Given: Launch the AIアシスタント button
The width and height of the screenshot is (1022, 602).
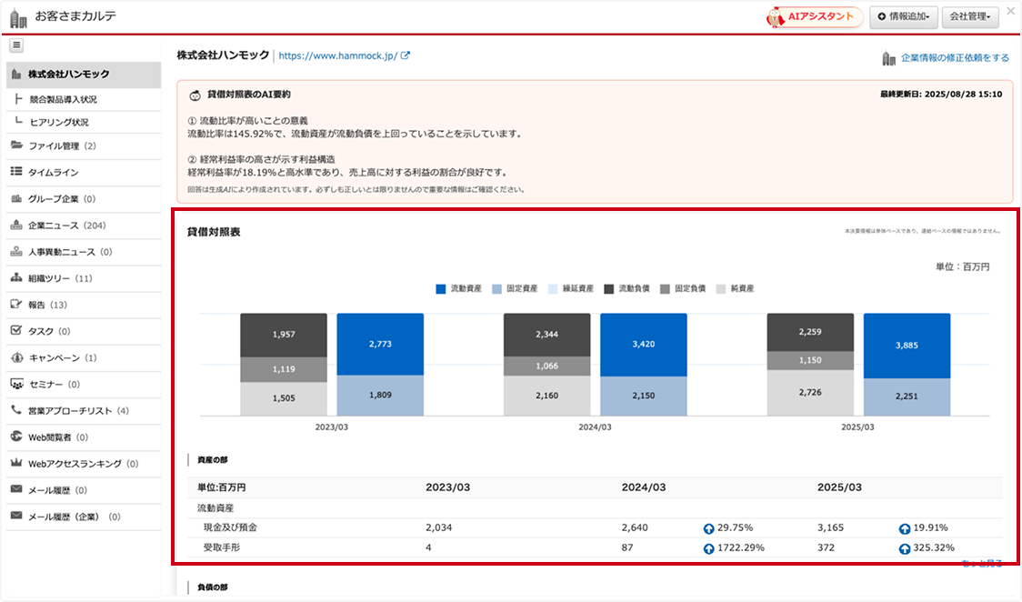Looking at the screenshot, I should point(814,17).
